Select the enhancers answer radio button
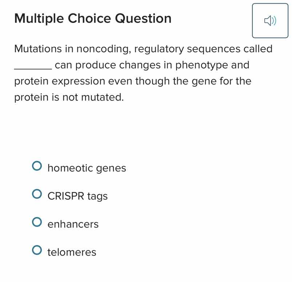Screen dimensions: 292x282 pyautogui.click(x=37, y=222)
